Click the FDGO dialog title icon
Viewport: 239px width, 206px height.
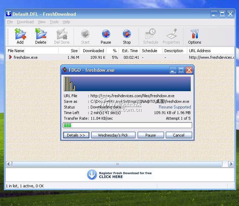65,70
